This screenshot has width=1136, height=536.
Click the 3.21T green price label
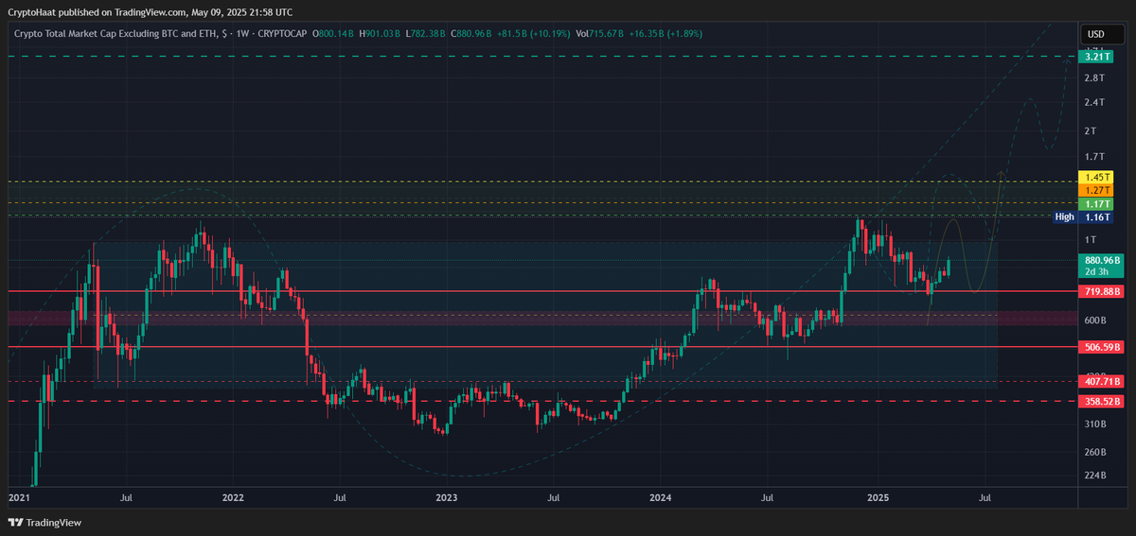(x=1096, y=57)
